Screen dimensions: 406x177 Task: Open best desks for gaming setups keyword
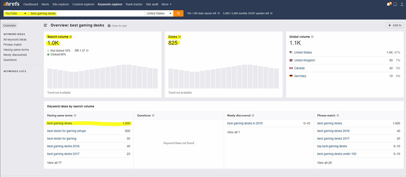(66, 131)
